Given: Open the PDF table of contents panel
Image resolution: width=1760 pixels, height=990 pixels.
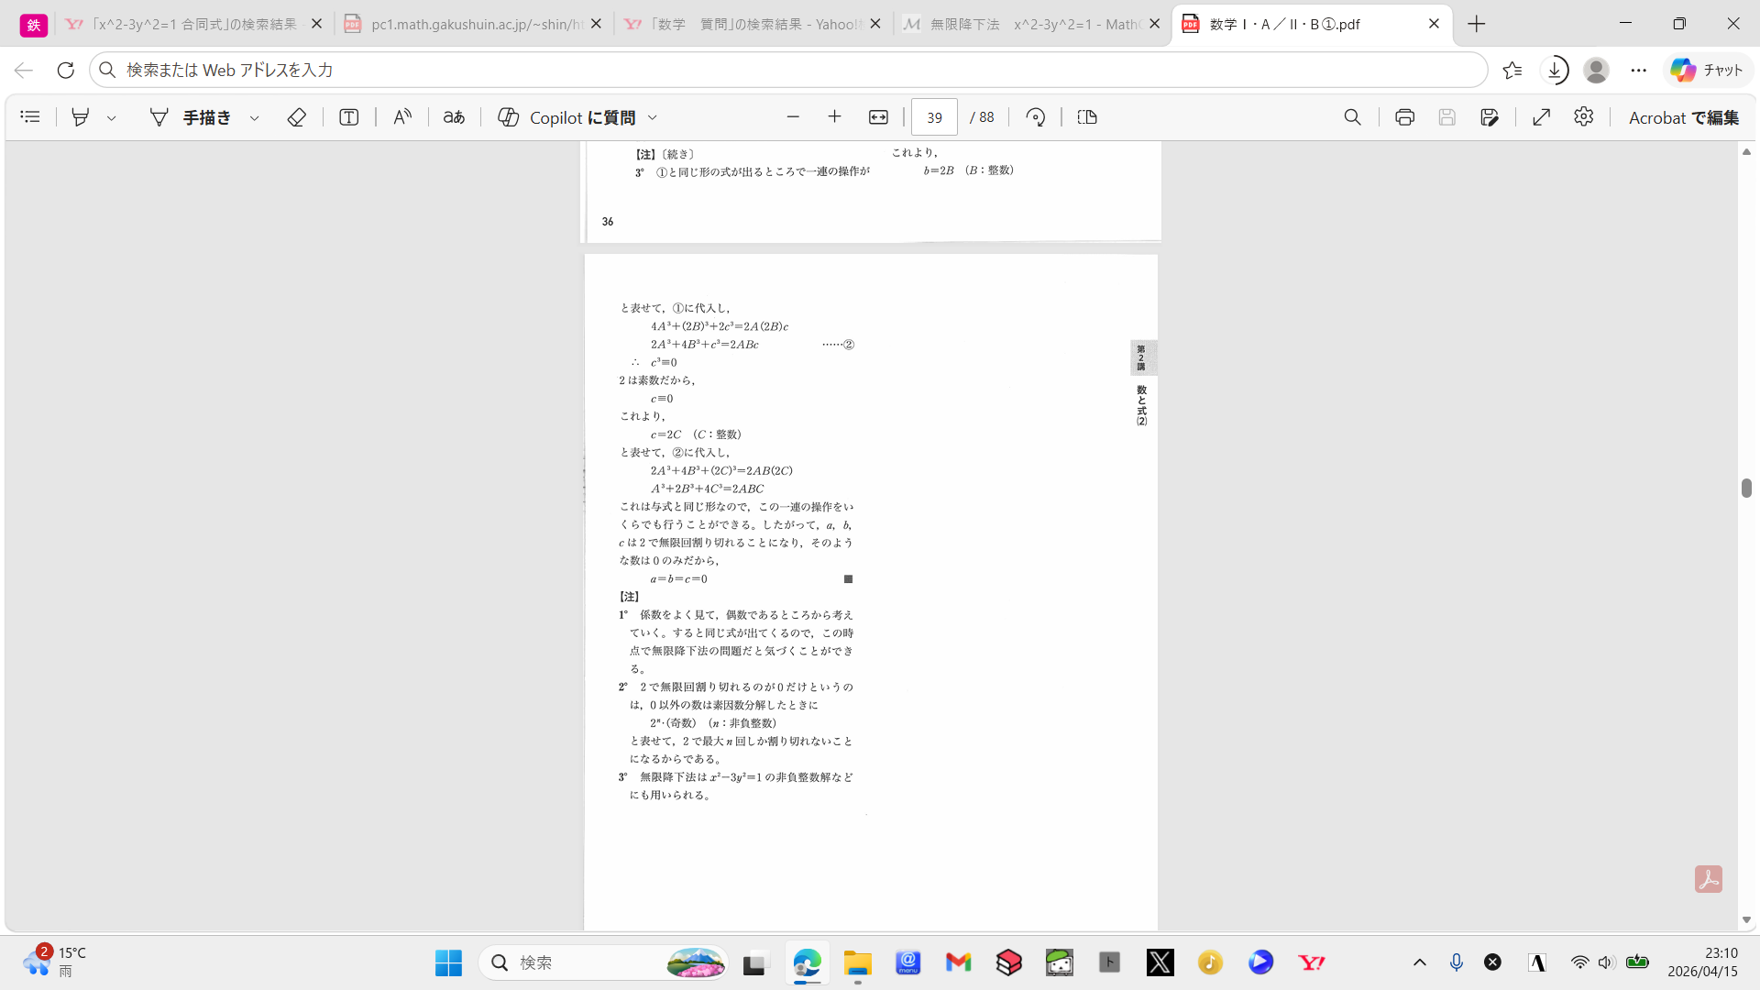Looking at the screenshot, I should 29,116.
